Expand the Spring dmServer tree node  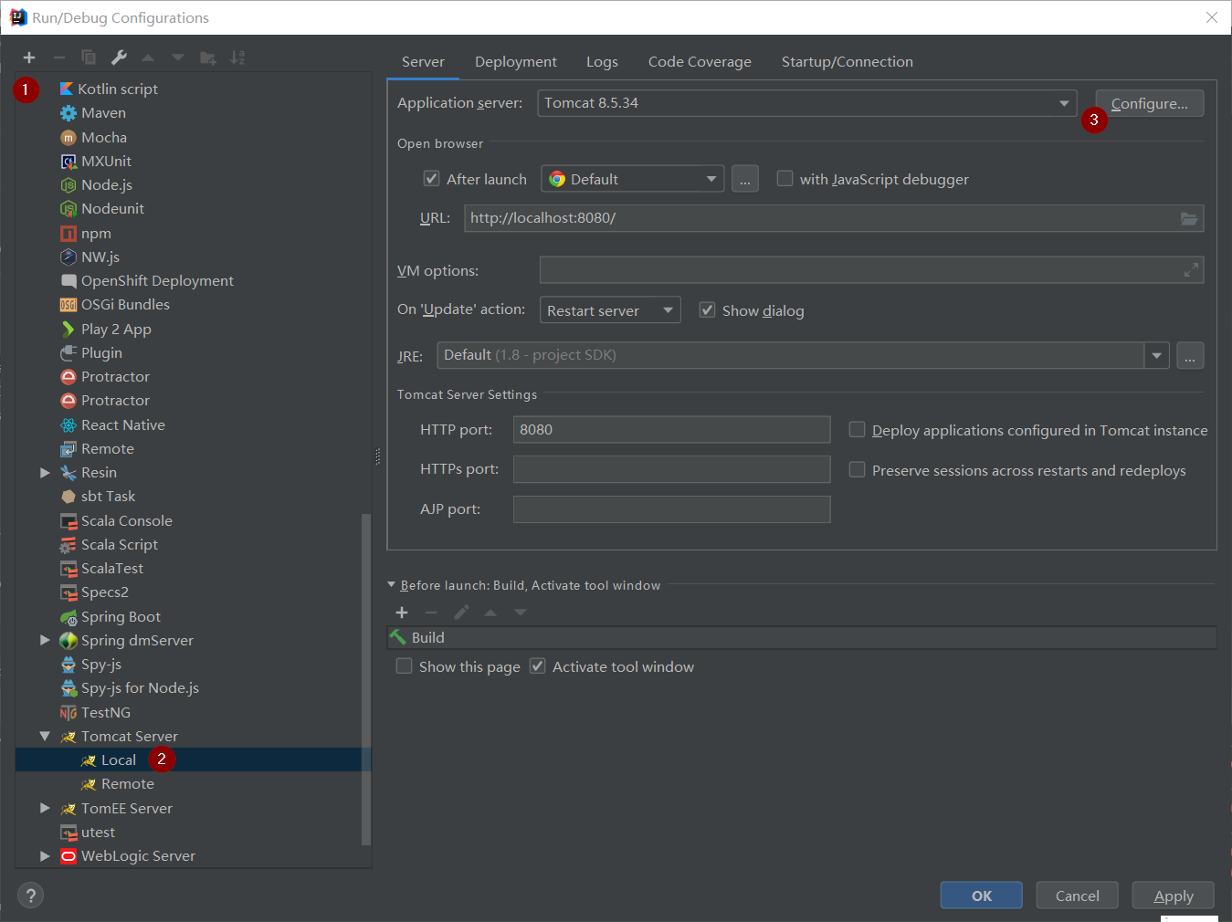point(45,640)
